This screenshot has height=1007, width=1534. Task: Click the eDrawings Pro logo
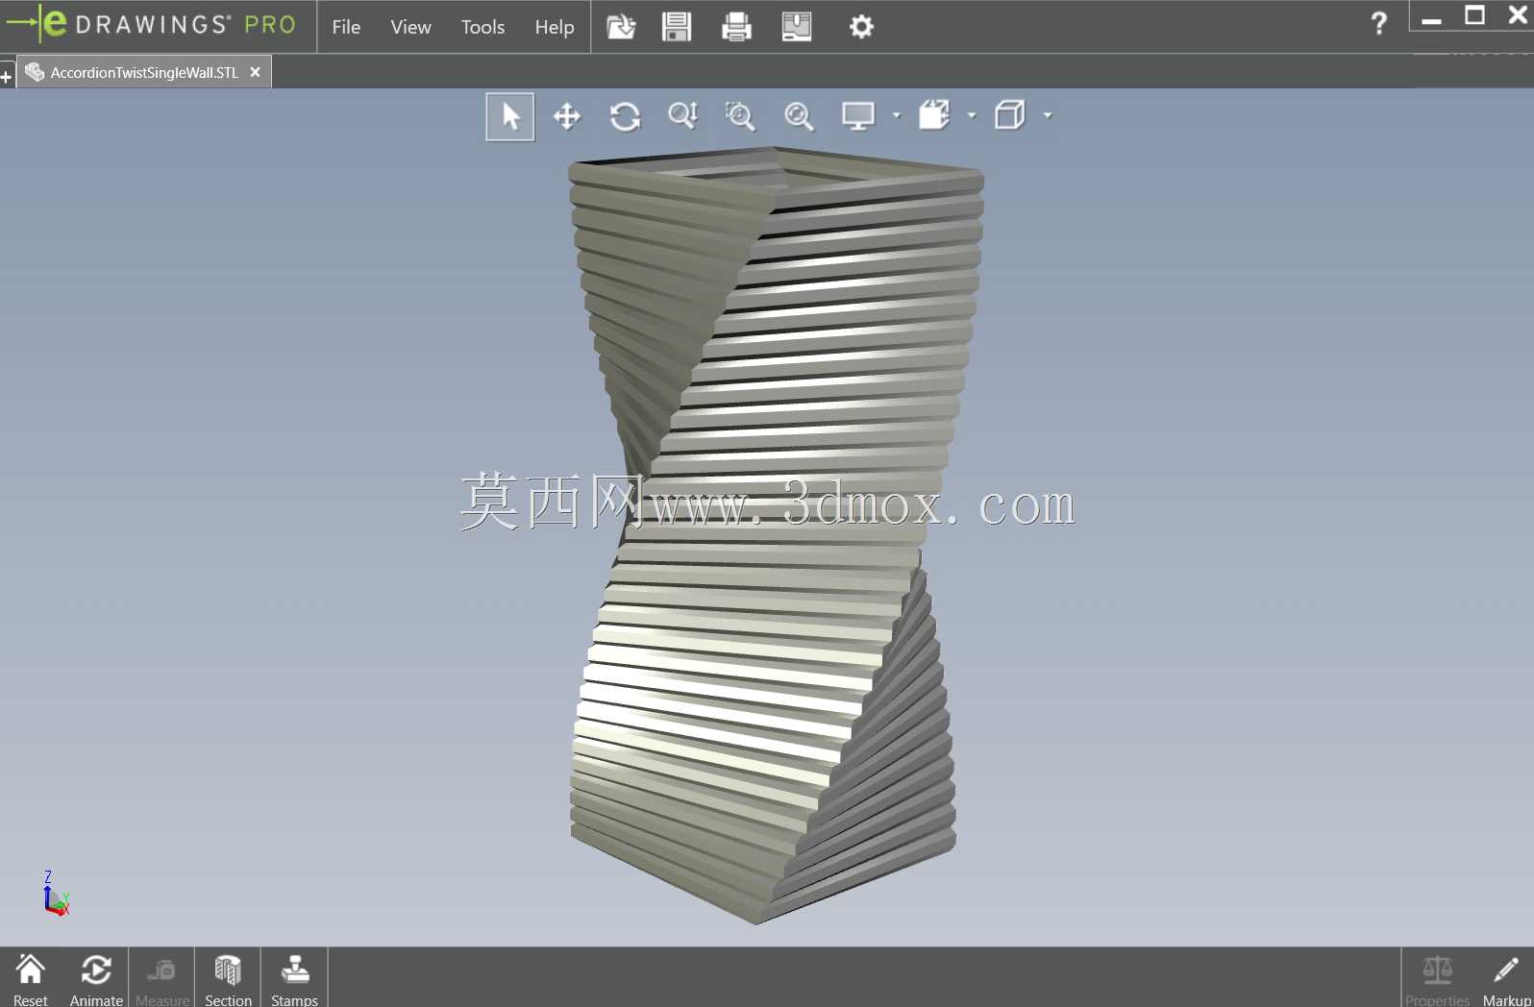pyautogui.click(x=152, y=24)
